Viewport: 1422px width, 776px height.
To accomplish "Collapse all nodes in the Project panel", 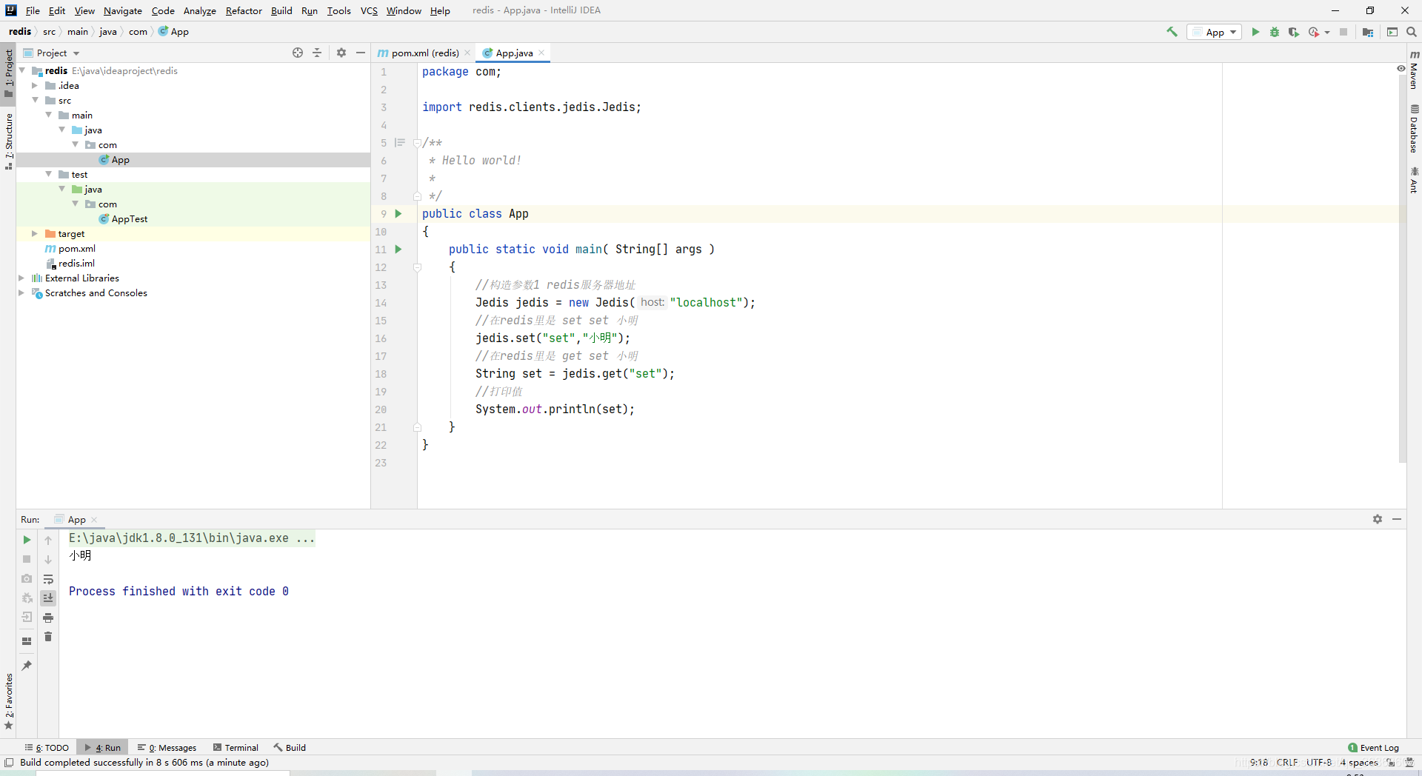I will (317, 53).
